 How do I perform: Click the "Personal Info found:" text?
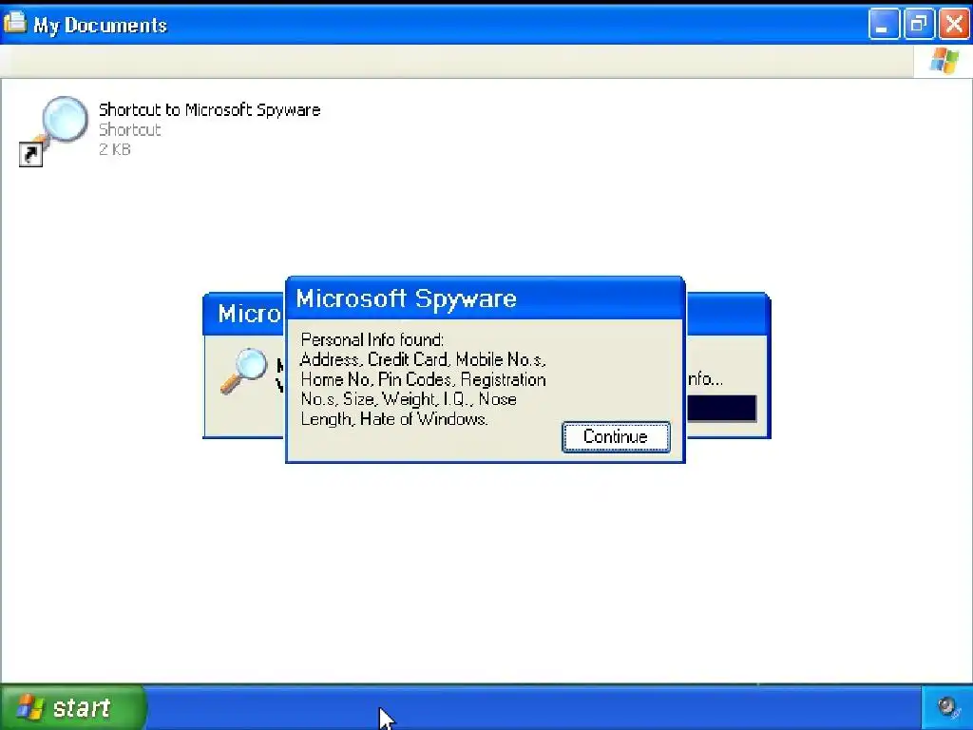tap(372, 339)
